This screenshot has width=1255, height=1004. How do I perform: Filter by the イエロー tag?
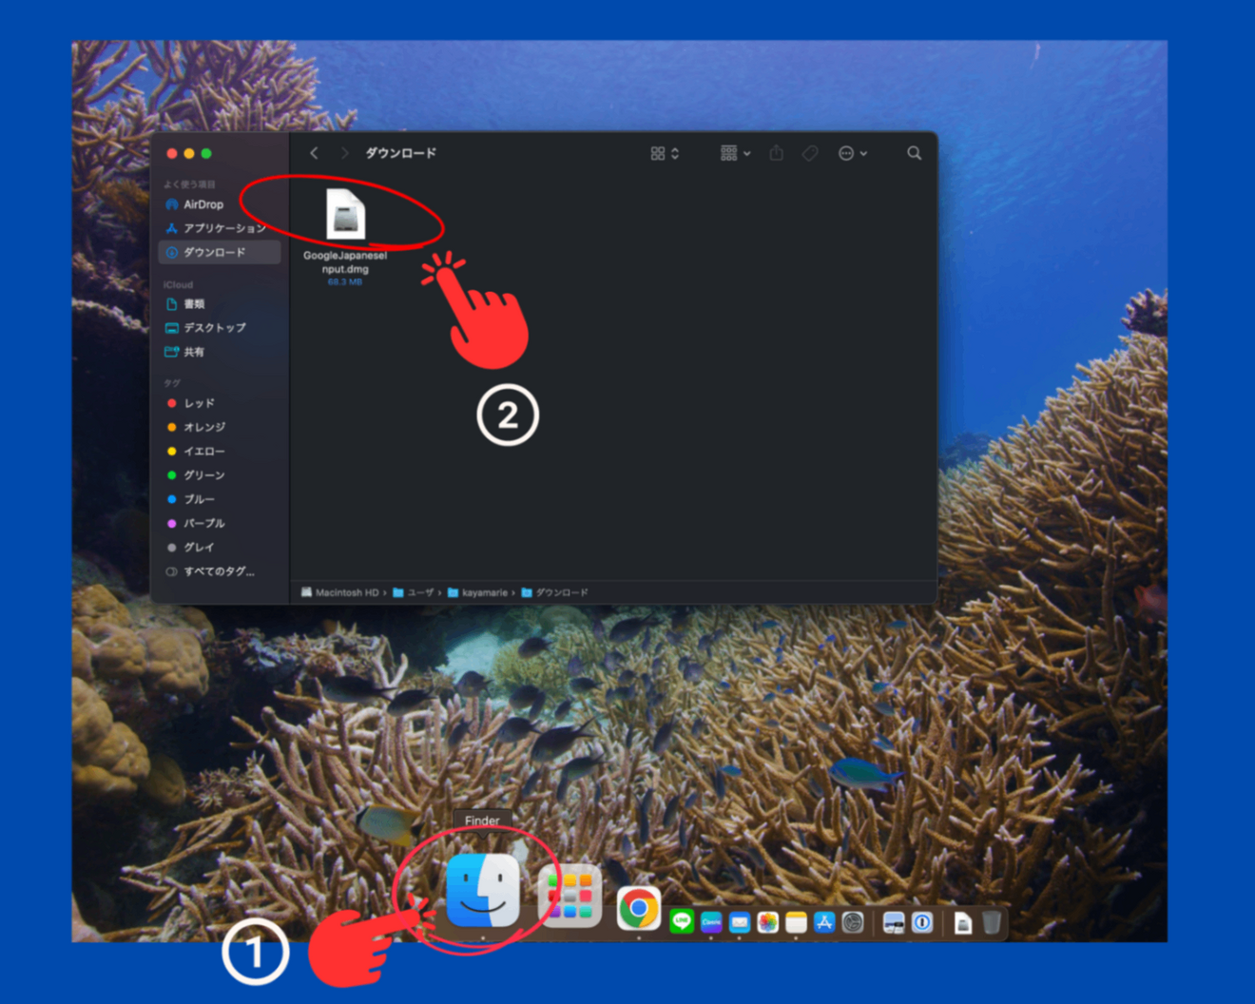coord(219,452)
